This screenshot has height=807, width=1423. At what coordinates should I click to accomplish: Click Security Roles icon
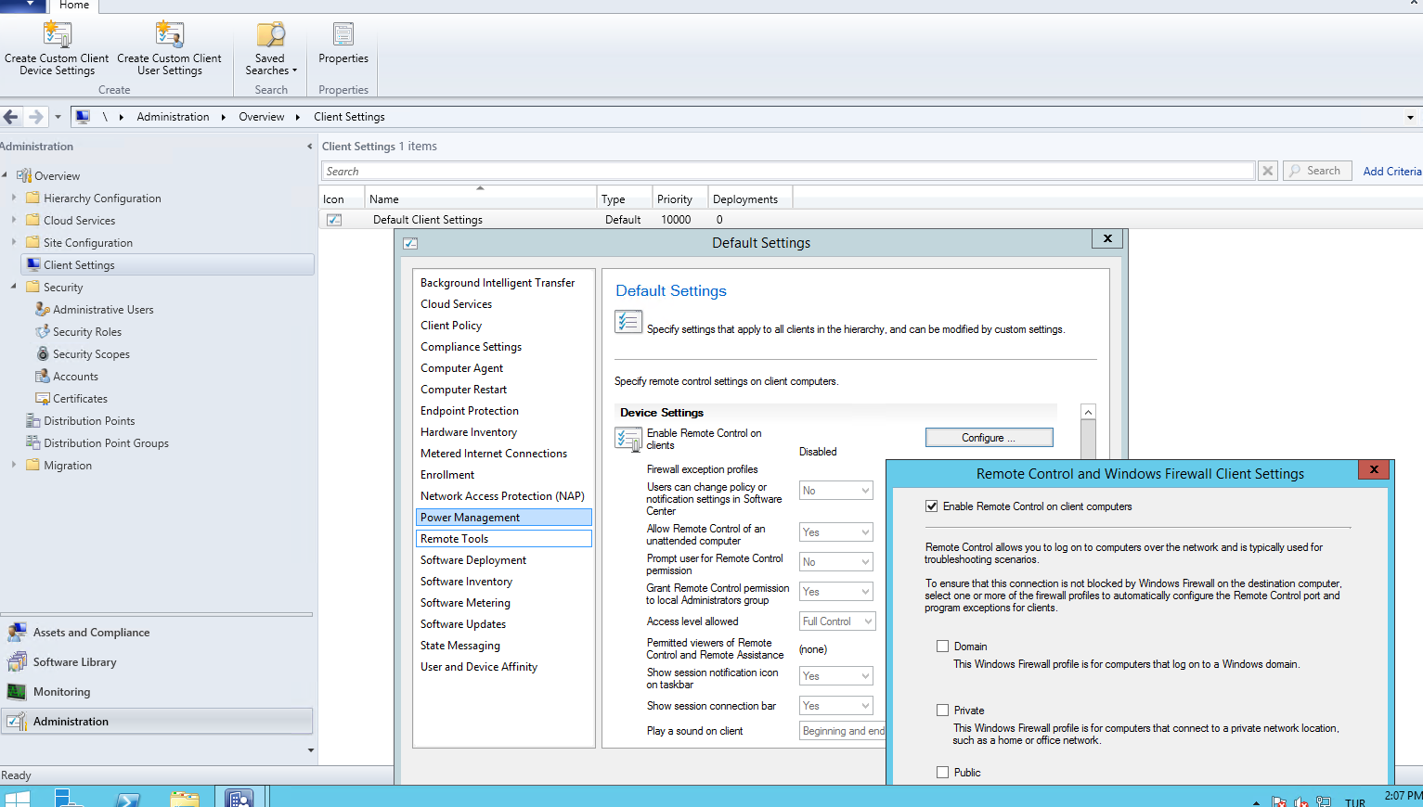pyautogui.click(x=43, y=331)
